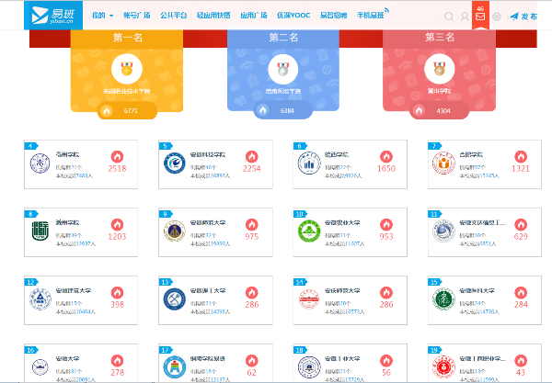Click the flame icon above score 2518
The width and height of the screenshot is (552, 383).
click(x=117, y=157)
